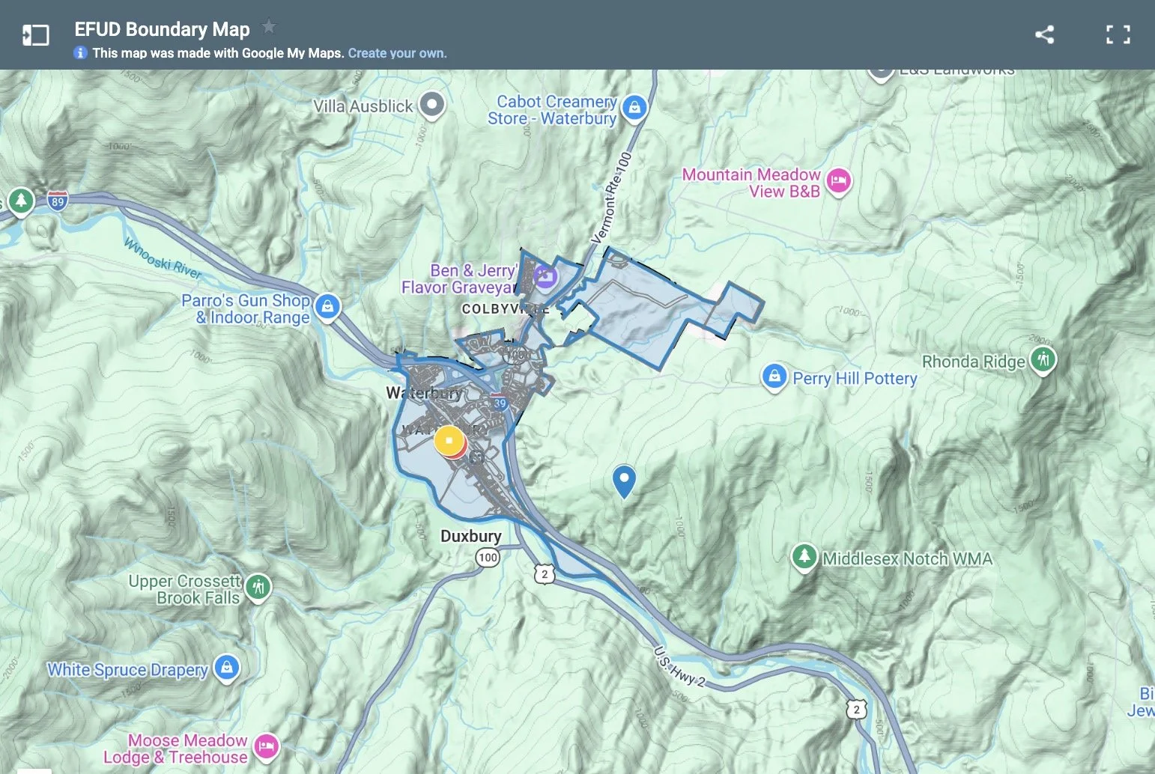Select Moose Meadow Lodge & Treehouse lodging pin
Screen dimensions: 1155x774
tap(267, 747)
